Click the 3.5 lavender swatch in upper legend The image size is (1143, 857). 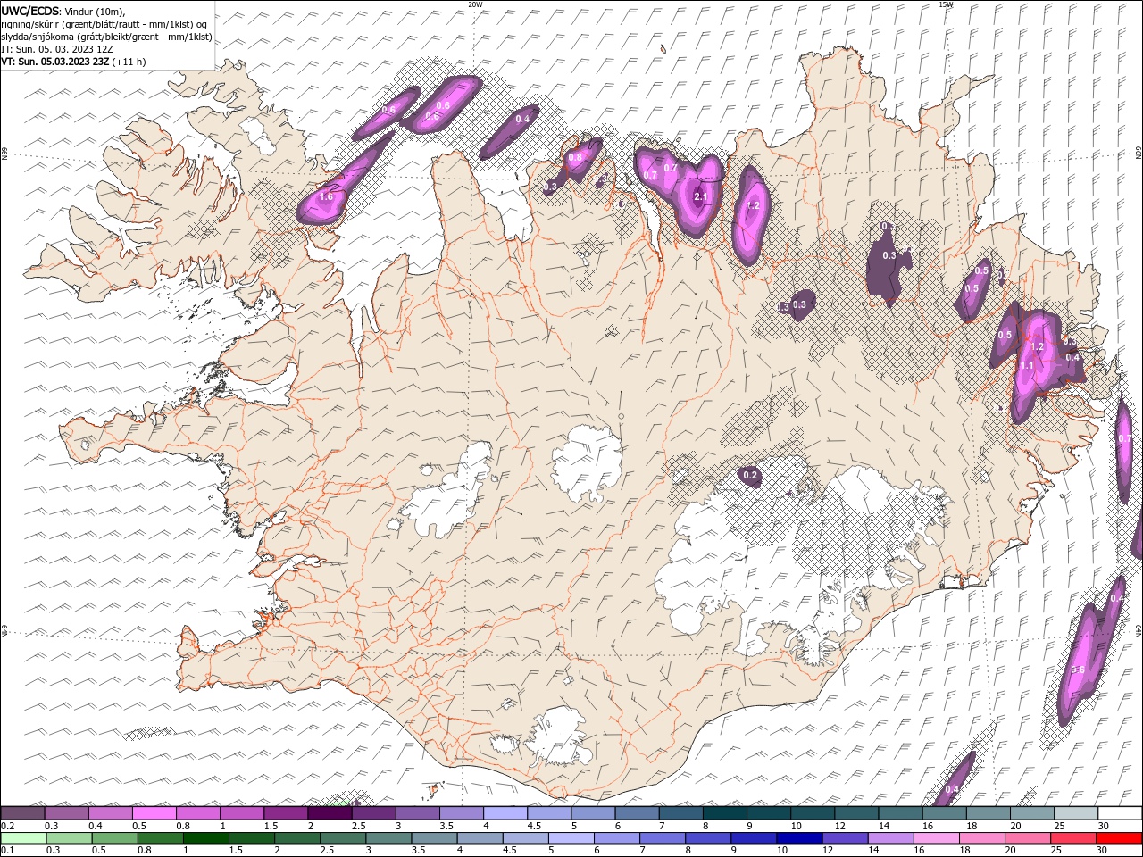point(461,813)
